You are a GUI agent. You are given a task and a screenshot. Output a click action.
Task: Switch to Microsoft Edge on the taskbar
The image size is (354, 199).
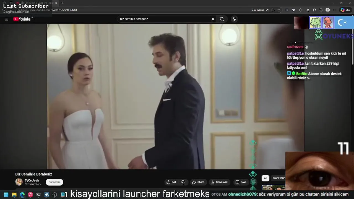22,195
